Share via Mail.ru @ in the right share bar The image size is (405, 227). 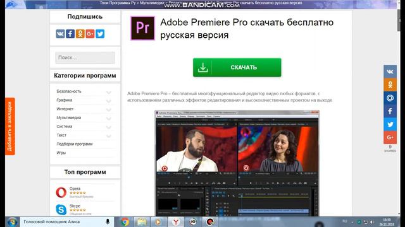tap(390, 98)
